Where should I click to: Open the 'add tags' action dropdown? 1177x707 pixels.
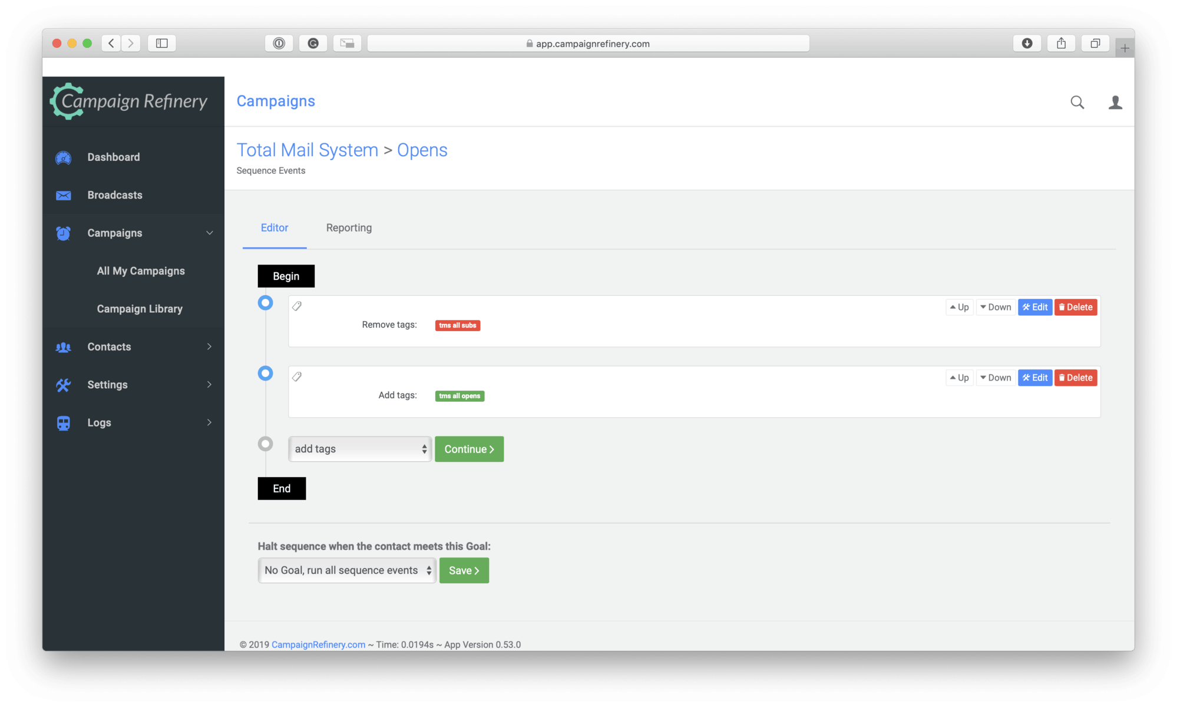pos(360,449)
